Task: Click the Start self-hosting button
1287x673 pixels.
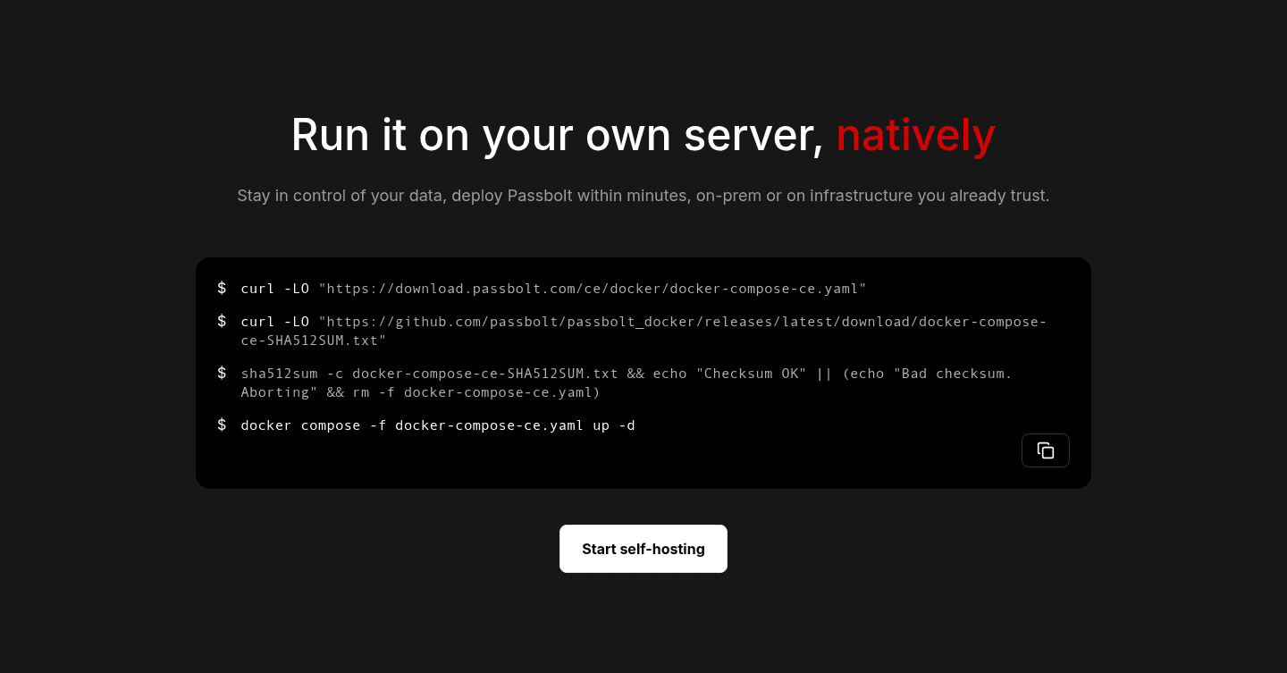Action: pos(643,549)
